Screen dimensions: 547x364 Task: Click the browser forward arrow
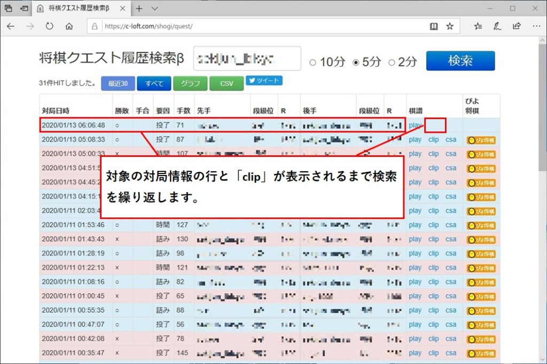tap(30, 26)
